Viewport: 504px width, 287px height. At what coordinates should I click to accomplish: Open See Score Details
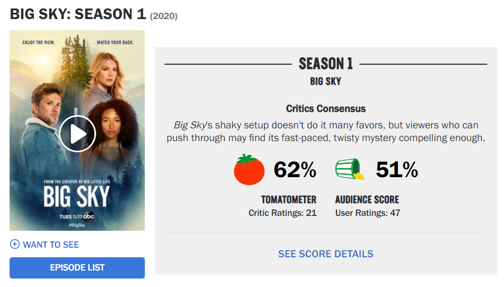(326, 254)
